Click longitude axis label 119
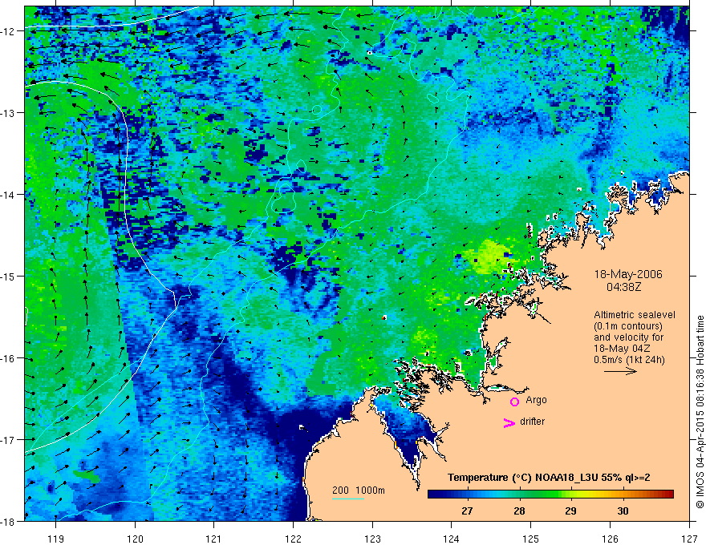This screenshot has width=706, height=545. click(56, 539)
